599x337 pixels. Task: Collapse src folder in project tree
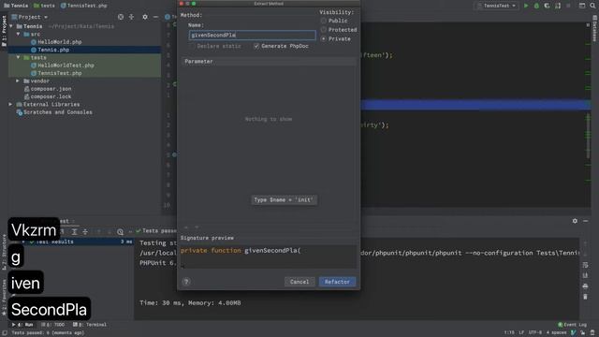coord(18,34)
